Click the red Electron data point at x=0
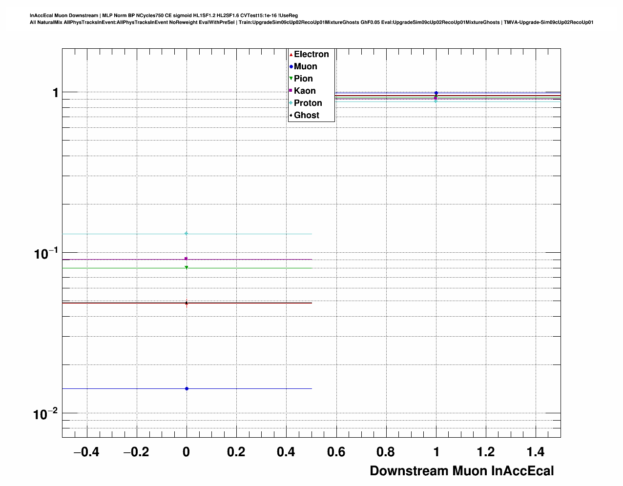Viewport: 623px width, 486px height. (187, 303)
